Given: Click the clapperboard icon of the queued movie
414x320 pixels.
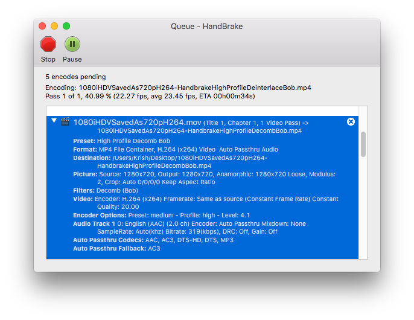Looking at the screenshot, I should (x=65, y=121).
